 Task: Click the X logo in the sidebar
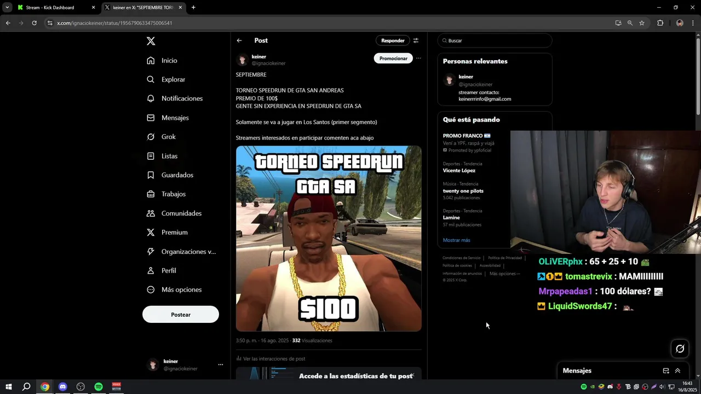151,41
